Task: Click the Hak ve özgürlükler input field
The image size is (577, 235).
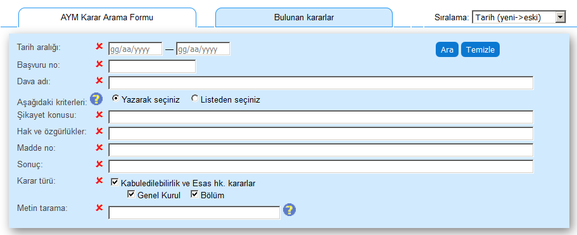Action: click(321, 134)
